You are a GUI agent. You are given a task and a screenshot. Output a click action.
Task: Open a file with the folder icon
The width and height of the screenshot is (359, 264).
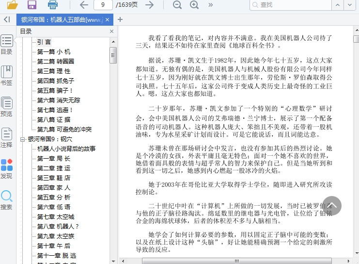12,4
